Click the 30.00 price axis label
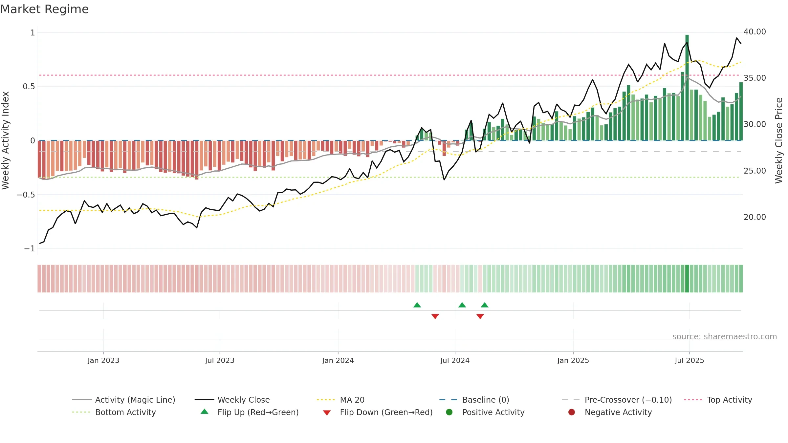The height and width of the screenshot is (443, 788). click(755, 124)
